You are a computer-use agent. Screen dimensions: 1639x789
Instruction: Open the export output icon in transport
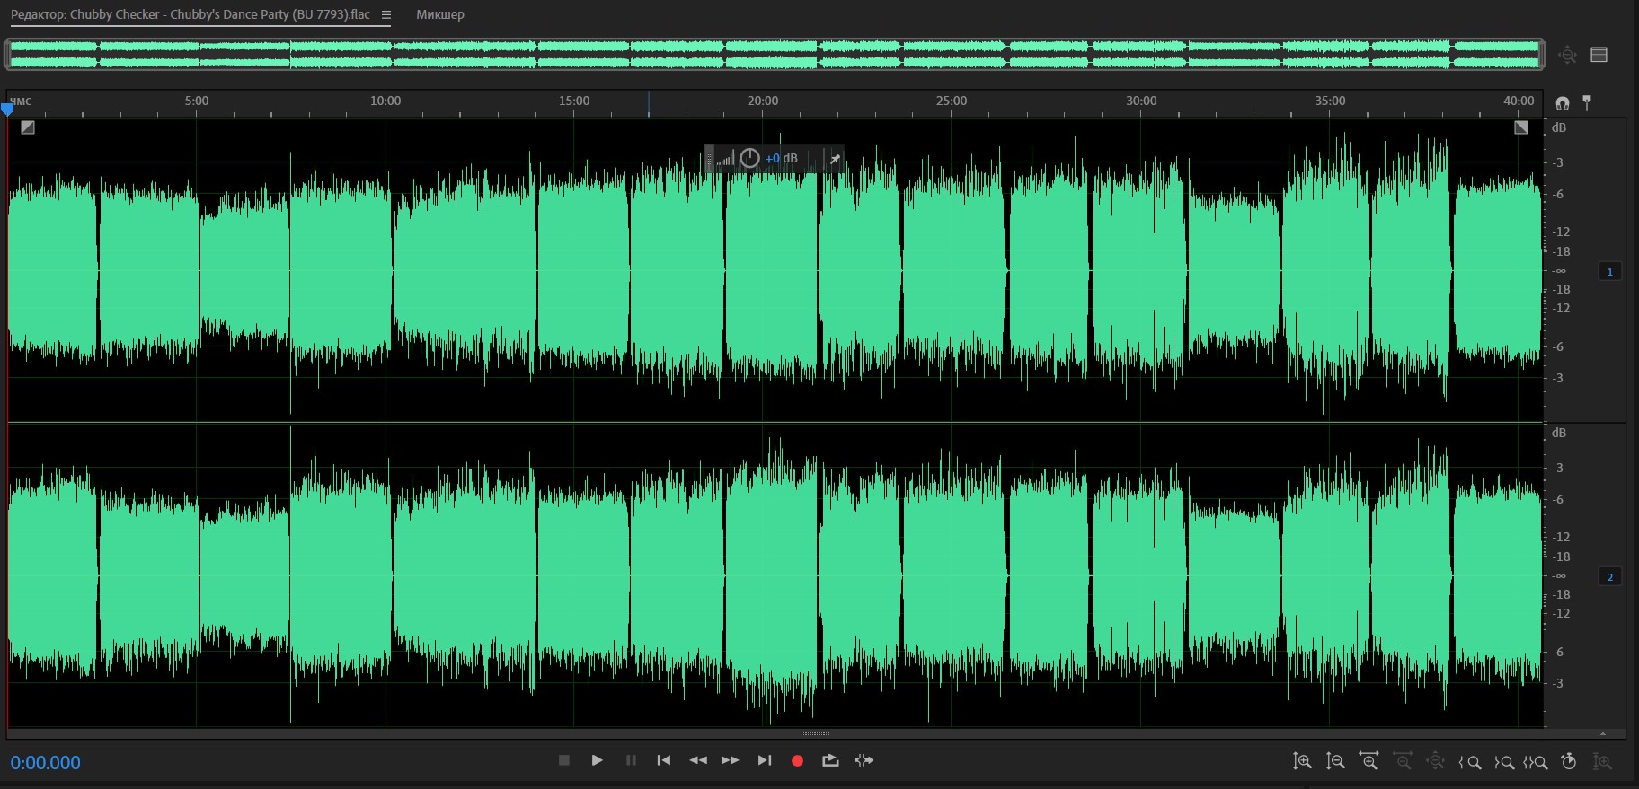pyautogui.click(x=830, y=760)
